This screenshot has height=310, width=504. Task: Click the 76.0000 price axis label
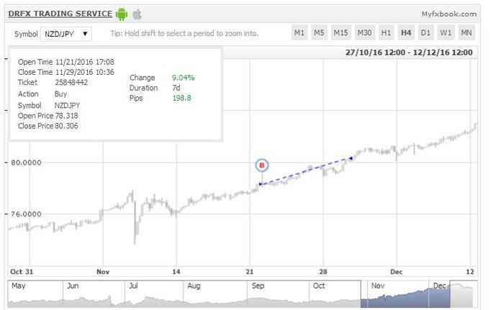click(26, 214)
